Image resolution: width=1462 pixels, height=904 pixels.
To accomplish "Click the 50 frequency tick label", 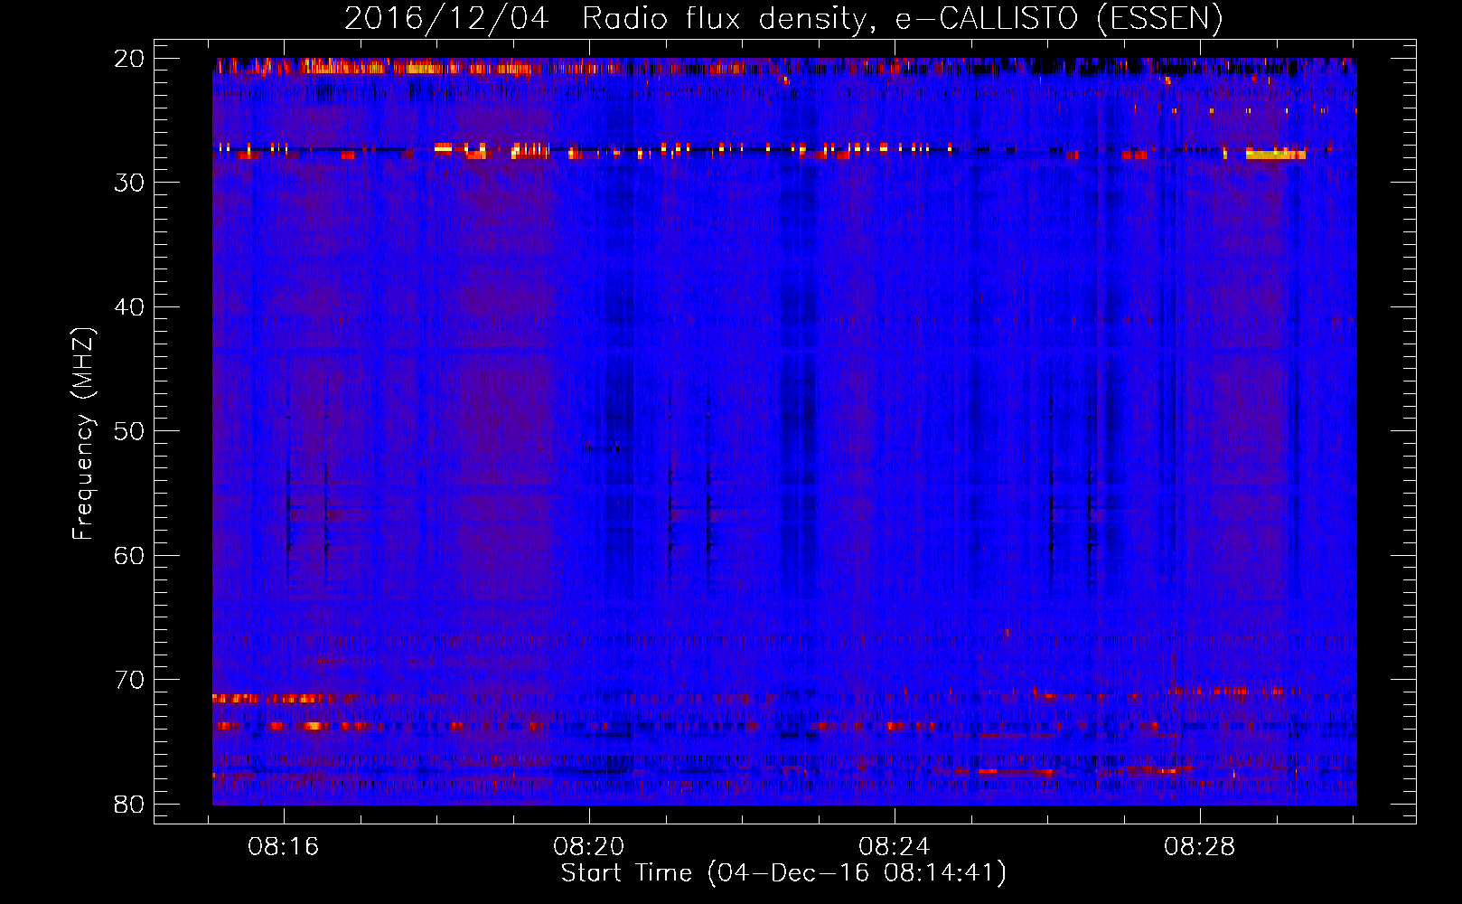I will (129, 431).
